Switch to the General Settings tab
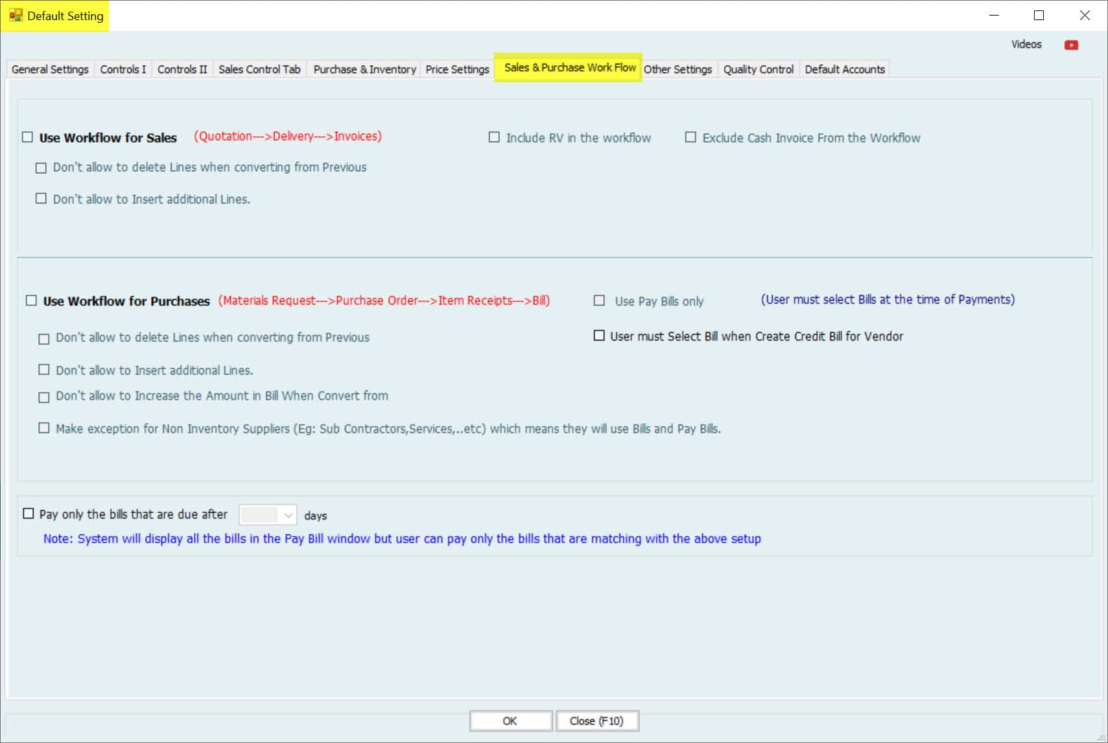The width and height of the screenshot is (1108, 743). (50, 69)
